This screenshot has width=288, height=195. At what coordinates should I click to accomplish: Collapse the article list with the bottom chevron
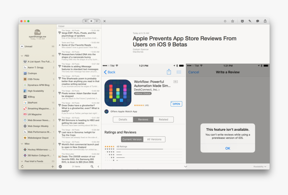pos(185,166)
